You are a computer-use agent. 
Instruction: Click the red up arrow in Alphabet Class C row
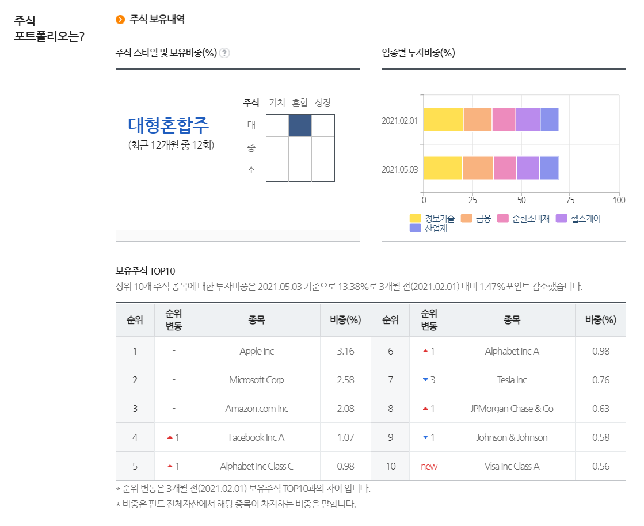click(x=170, y=466)
